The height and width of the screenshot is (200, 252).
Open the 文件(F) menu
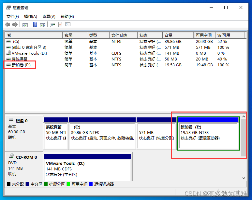click(x=12, y=17)
